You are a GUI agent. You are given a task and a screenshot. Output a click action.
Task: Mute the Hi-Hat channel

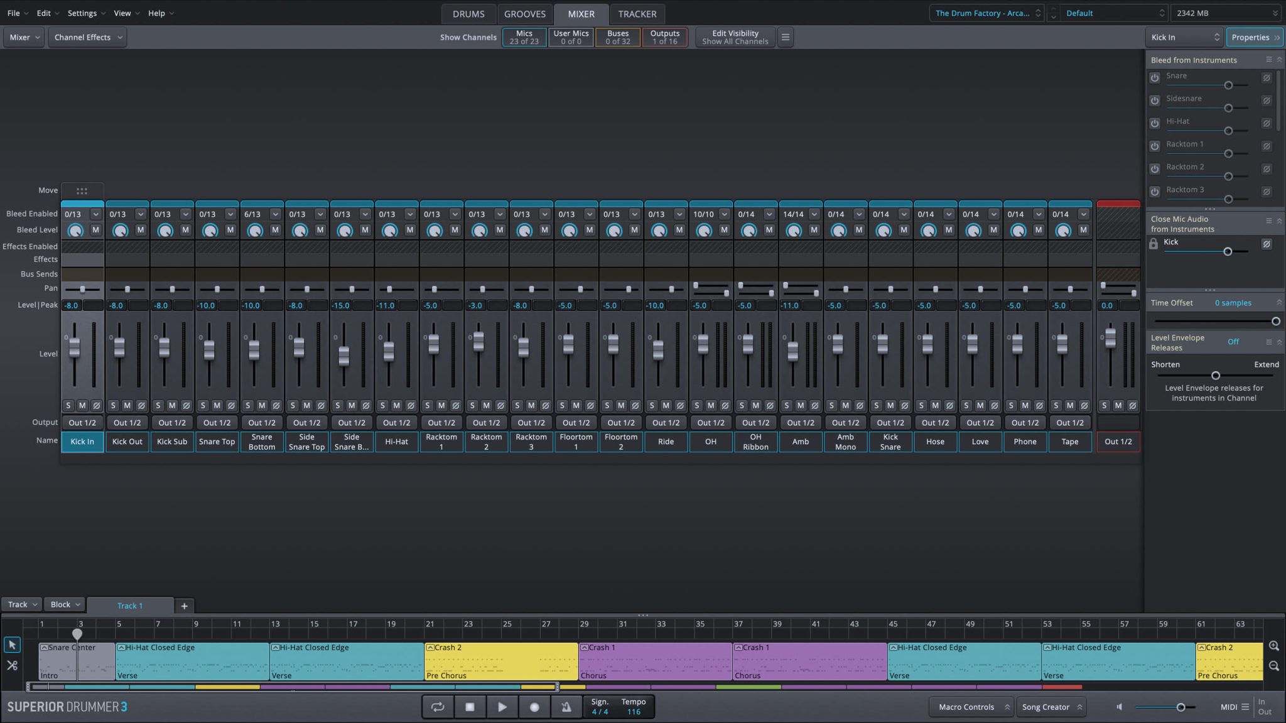click(x=396, y=406)
